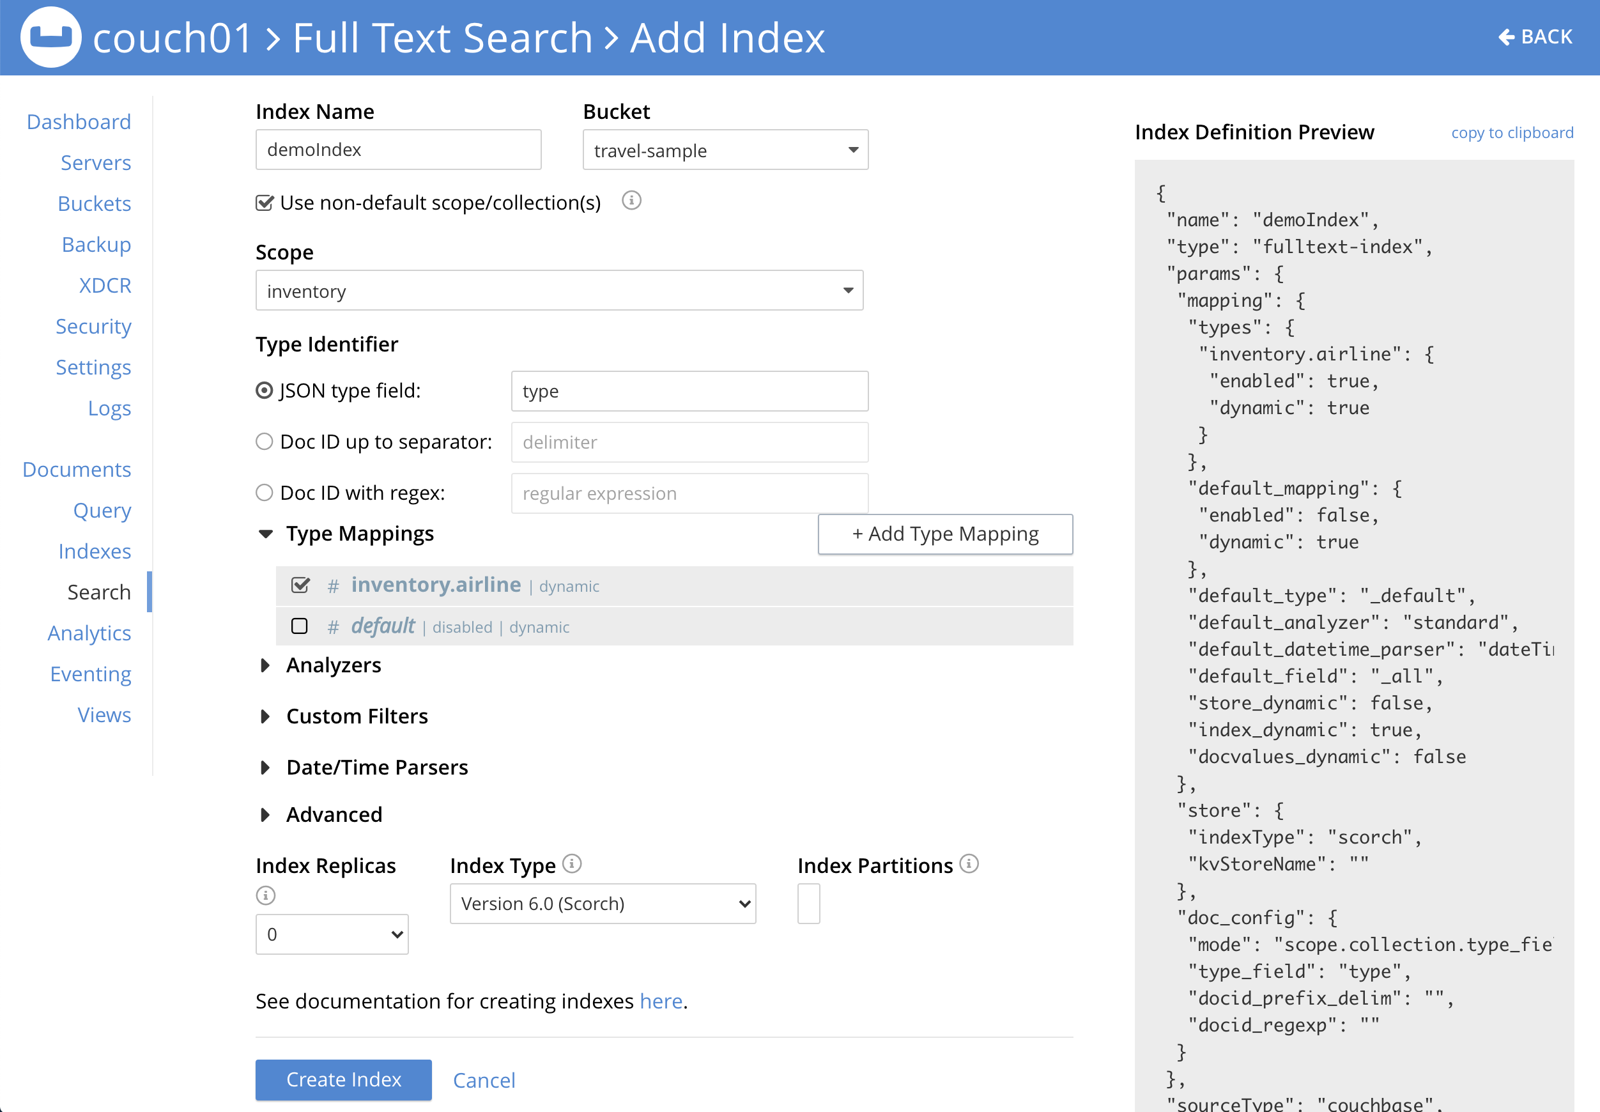Expand the Date/Time Parsers section
1600x1112 pixels.
pos(265,768)
